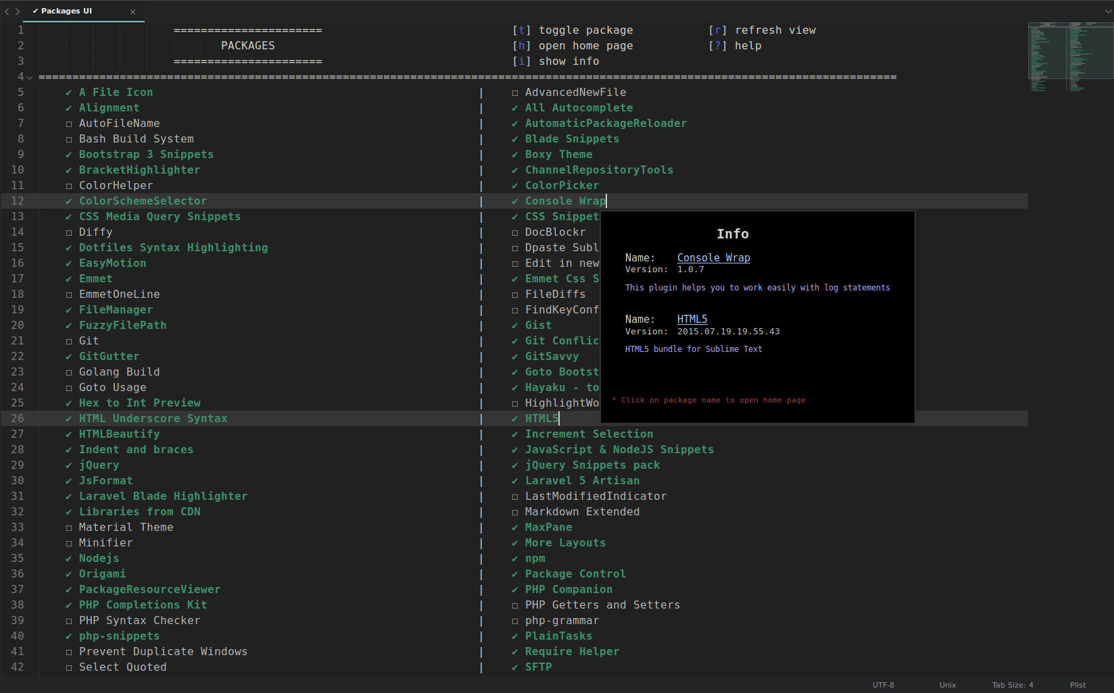
Task: Toggle the Git package checkbox
Action: click(69, 341)
